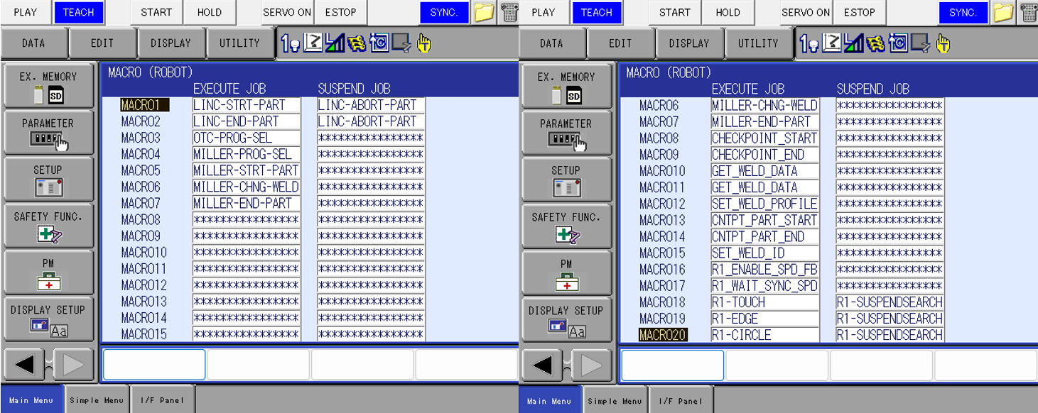Select the highlighted MACRO20 row label
1038x413 pixels.
tap(663, 335)
